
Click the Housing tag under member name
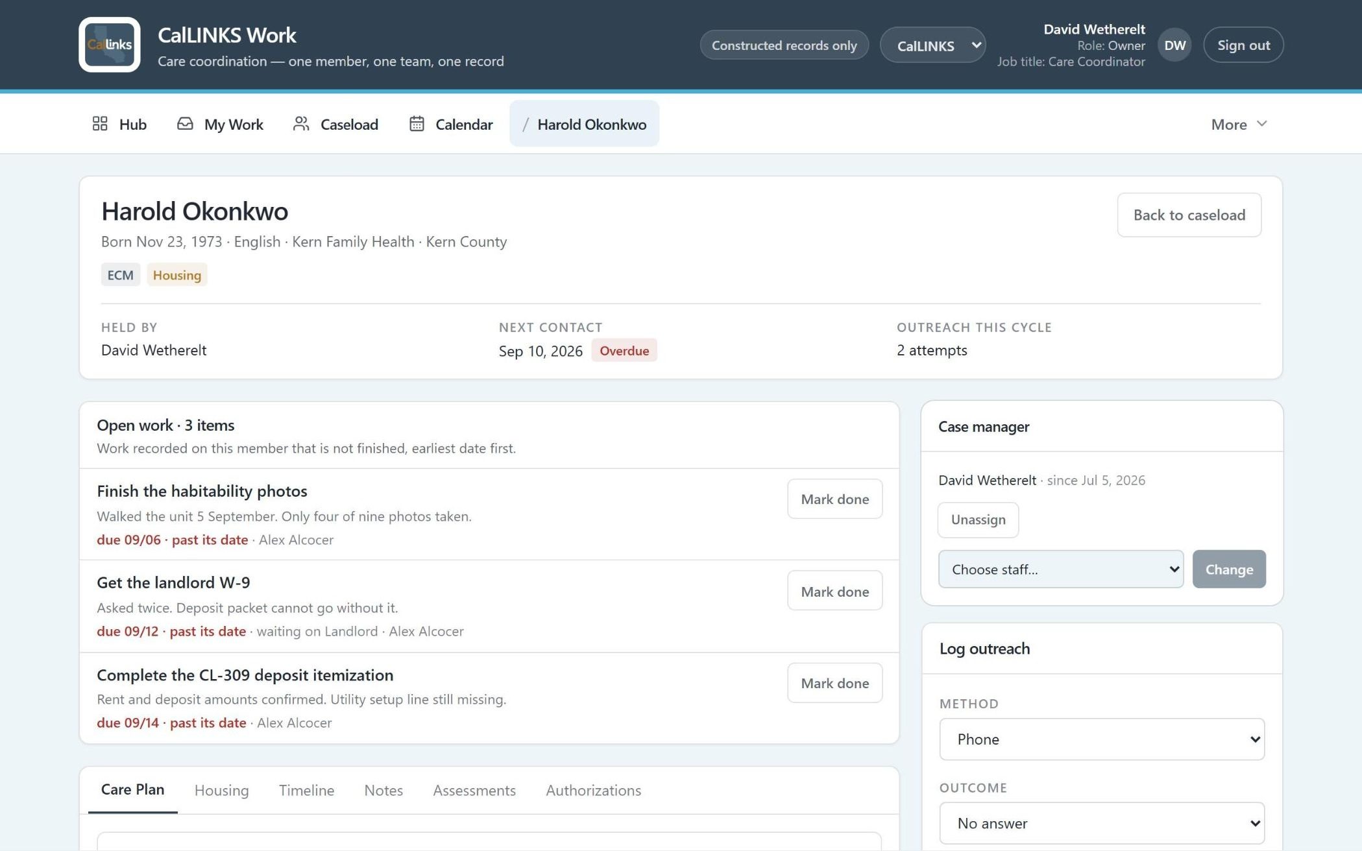[x=176, y=274]
